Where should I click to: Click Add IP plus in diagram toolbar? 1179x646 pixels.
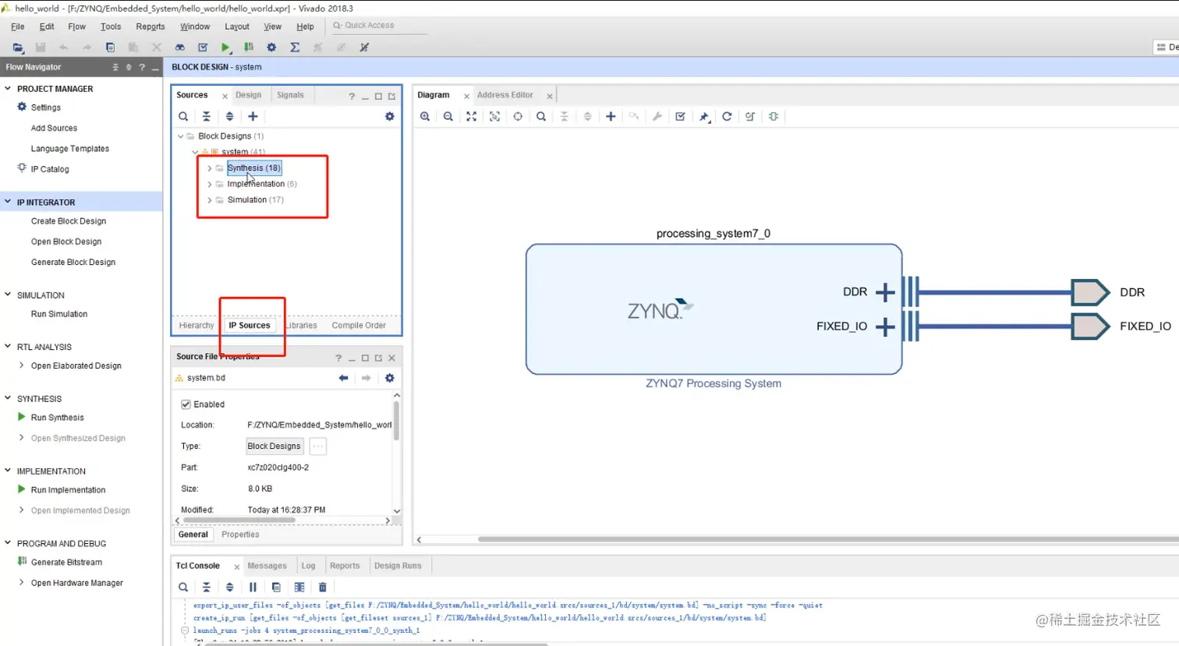611,116
